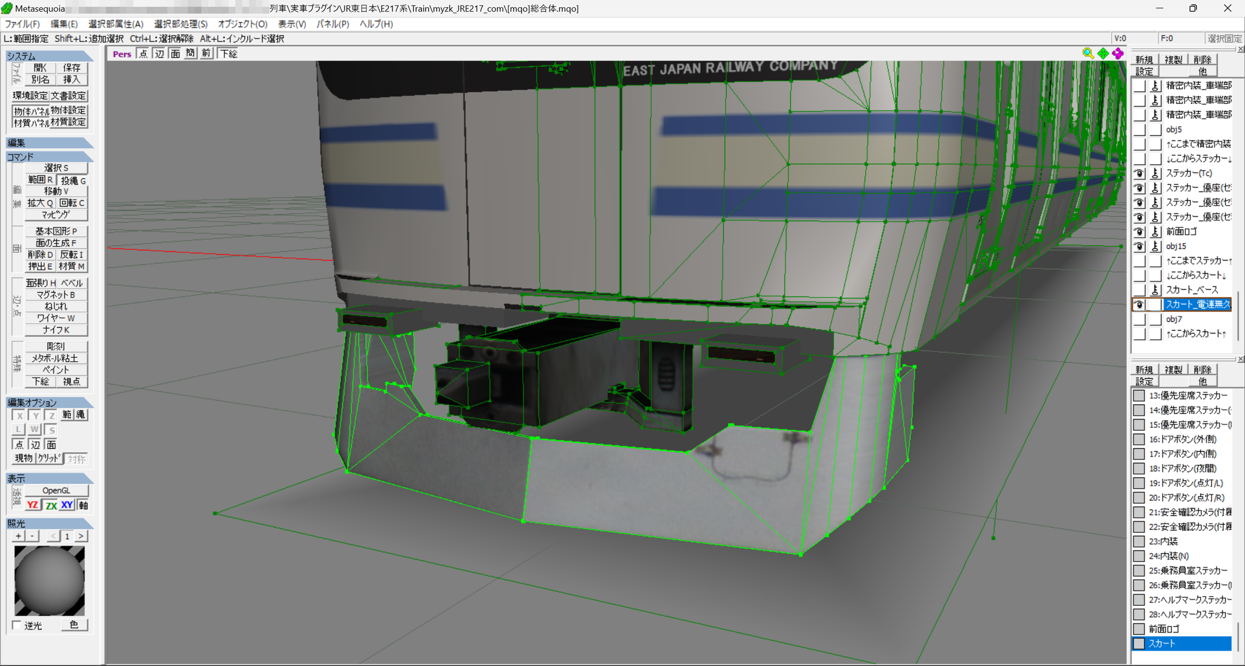Select the XY axis view icon
The width and height of the screenshot is (1245, 666).
point(67,505)
